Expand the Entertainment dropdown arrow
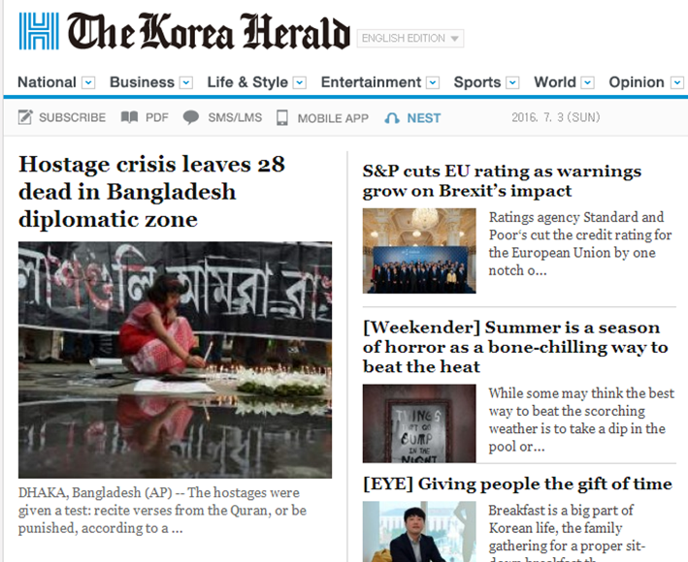Image resolution: width=688 pixels, height=562 pixels. pyautogui.click(x=433, y=82)
